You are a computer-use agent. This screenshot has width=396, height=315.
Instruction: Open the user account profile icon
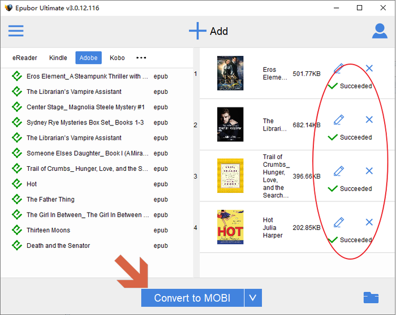380,31
